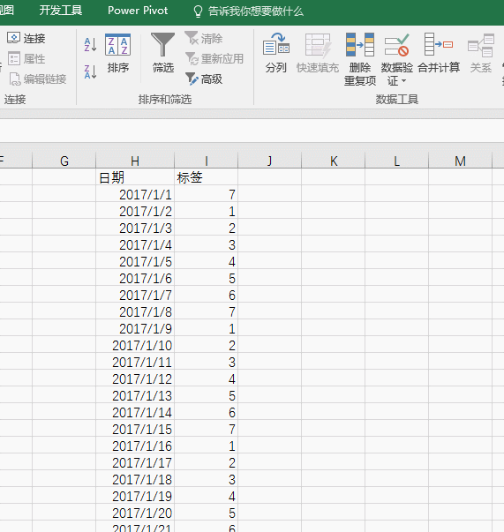The width and height of the screenshot is (504, 532).
Task: Select the cell 2017/1/3
Action: (135, 228)
